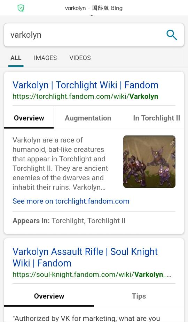This screenshot has height=322, width=188.
Task: Open the Varkolyn creatures thumbnail image
Action: [149, 162]
